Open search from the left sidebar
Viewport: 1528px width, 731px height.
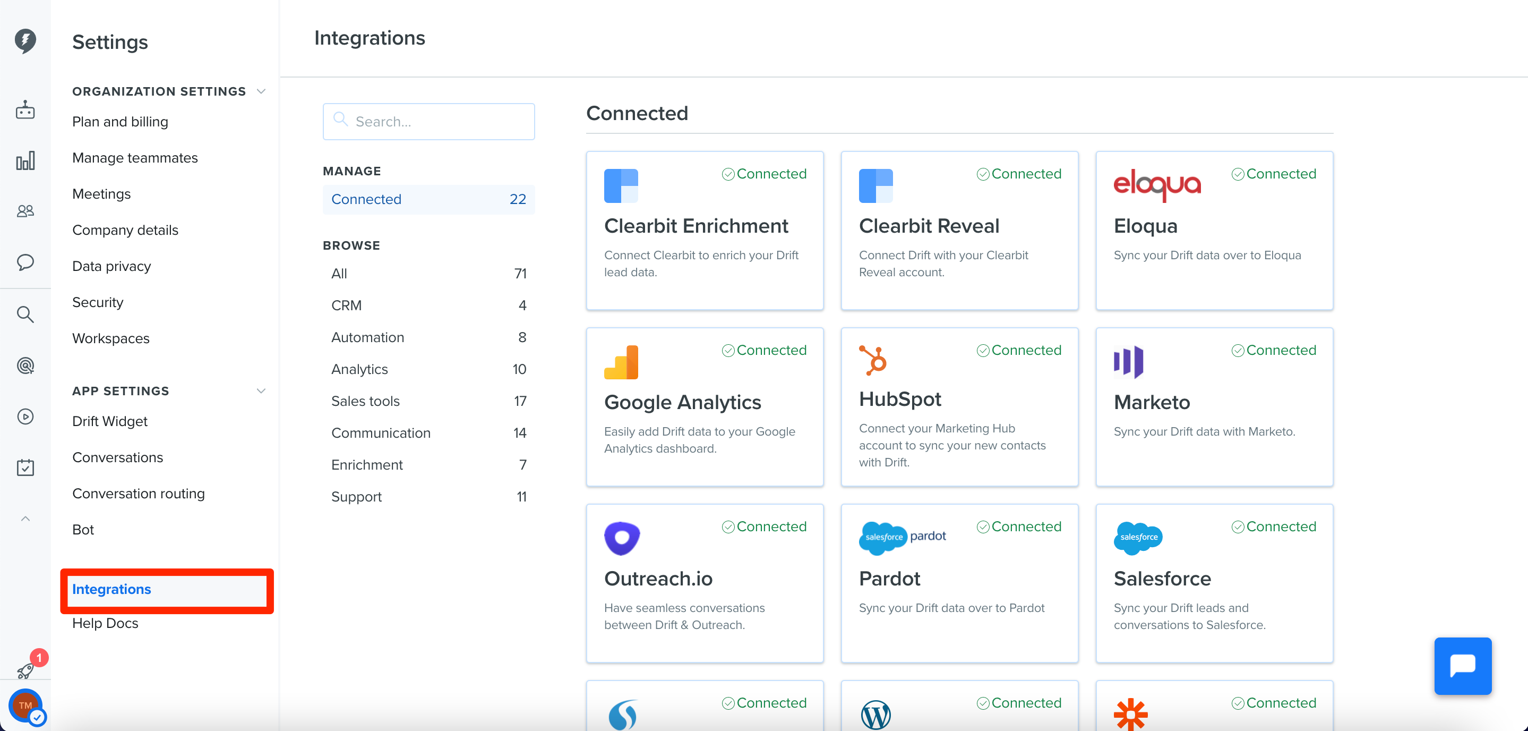pyautogui.click(x=25, y=314)
